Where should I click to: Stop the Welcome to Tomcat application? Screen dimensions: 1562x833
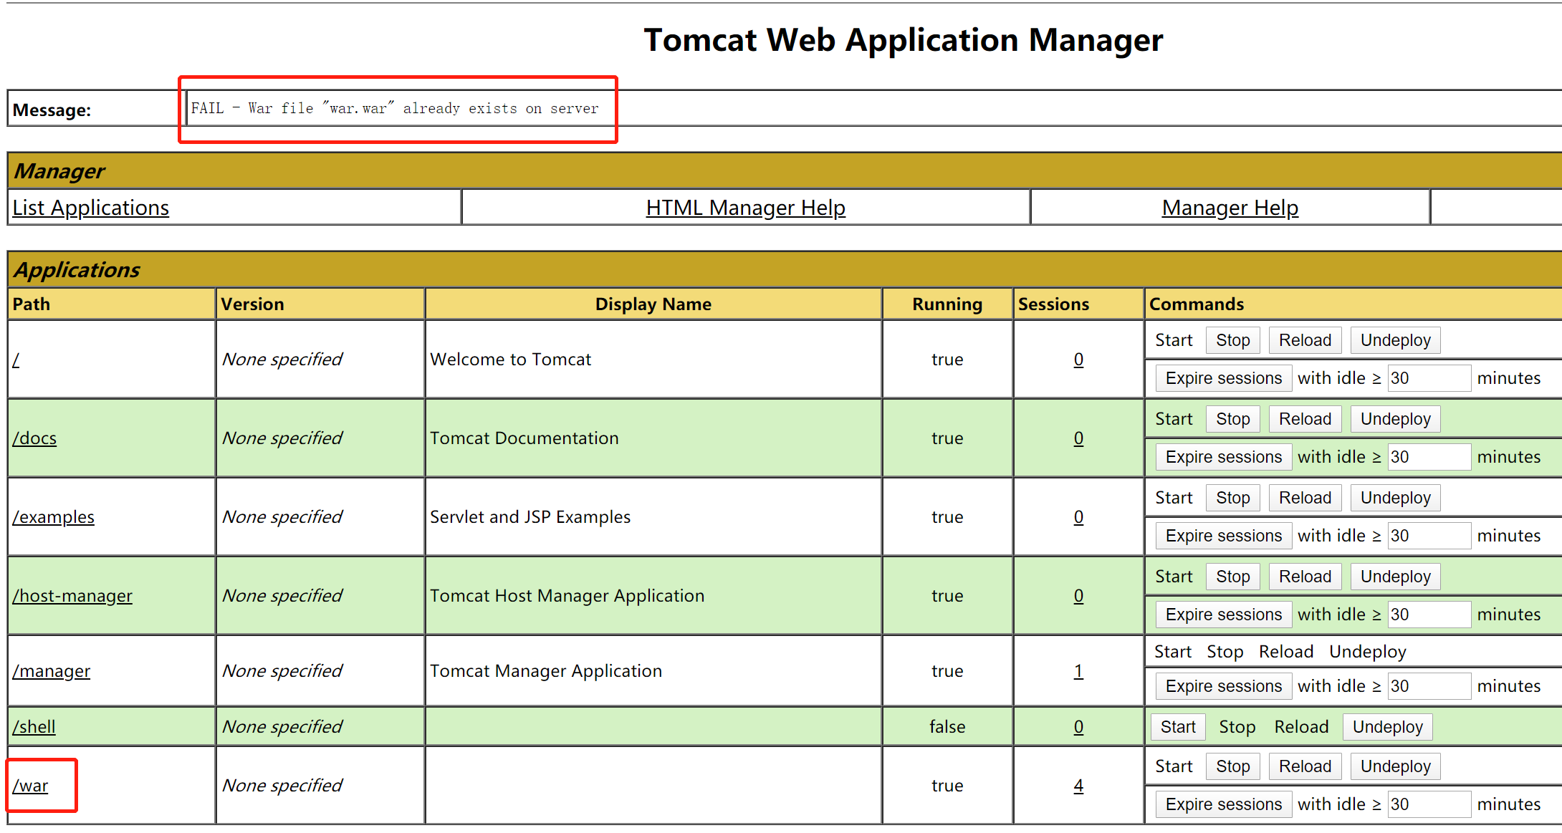1232,340
